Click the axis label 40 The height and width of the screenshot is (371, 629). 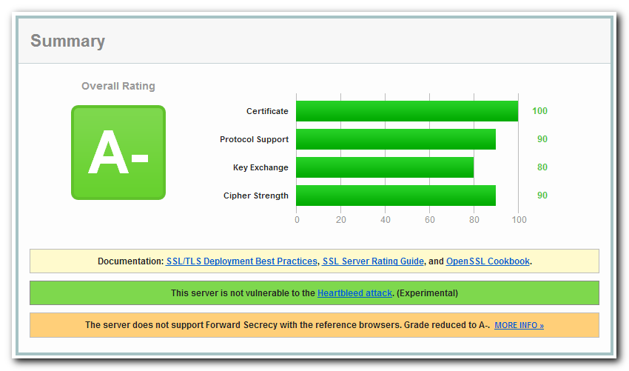[x=385, y=220]
